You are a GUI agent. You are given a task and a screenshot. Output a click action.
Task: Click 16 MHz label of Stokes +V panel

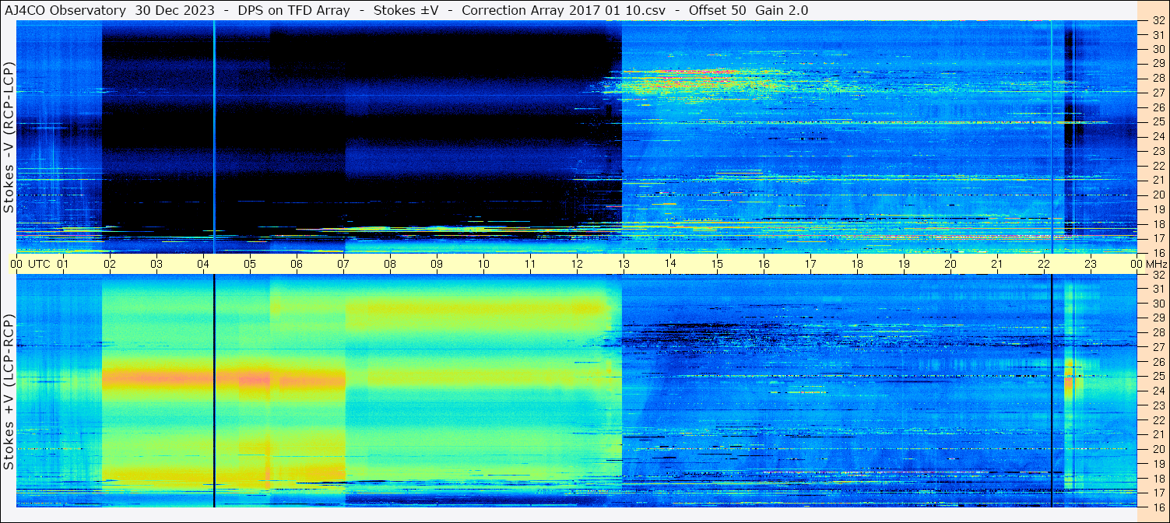pos(1158,507)
